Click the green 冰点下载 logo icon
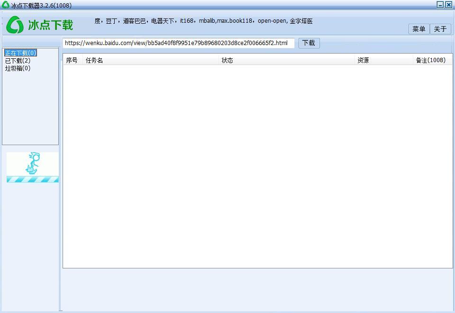 [x=15, y=25]
